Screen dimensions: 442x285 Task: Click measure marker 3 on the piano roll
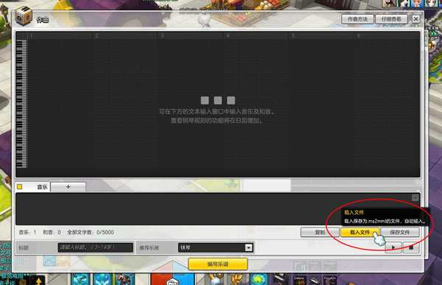point(162,36)
